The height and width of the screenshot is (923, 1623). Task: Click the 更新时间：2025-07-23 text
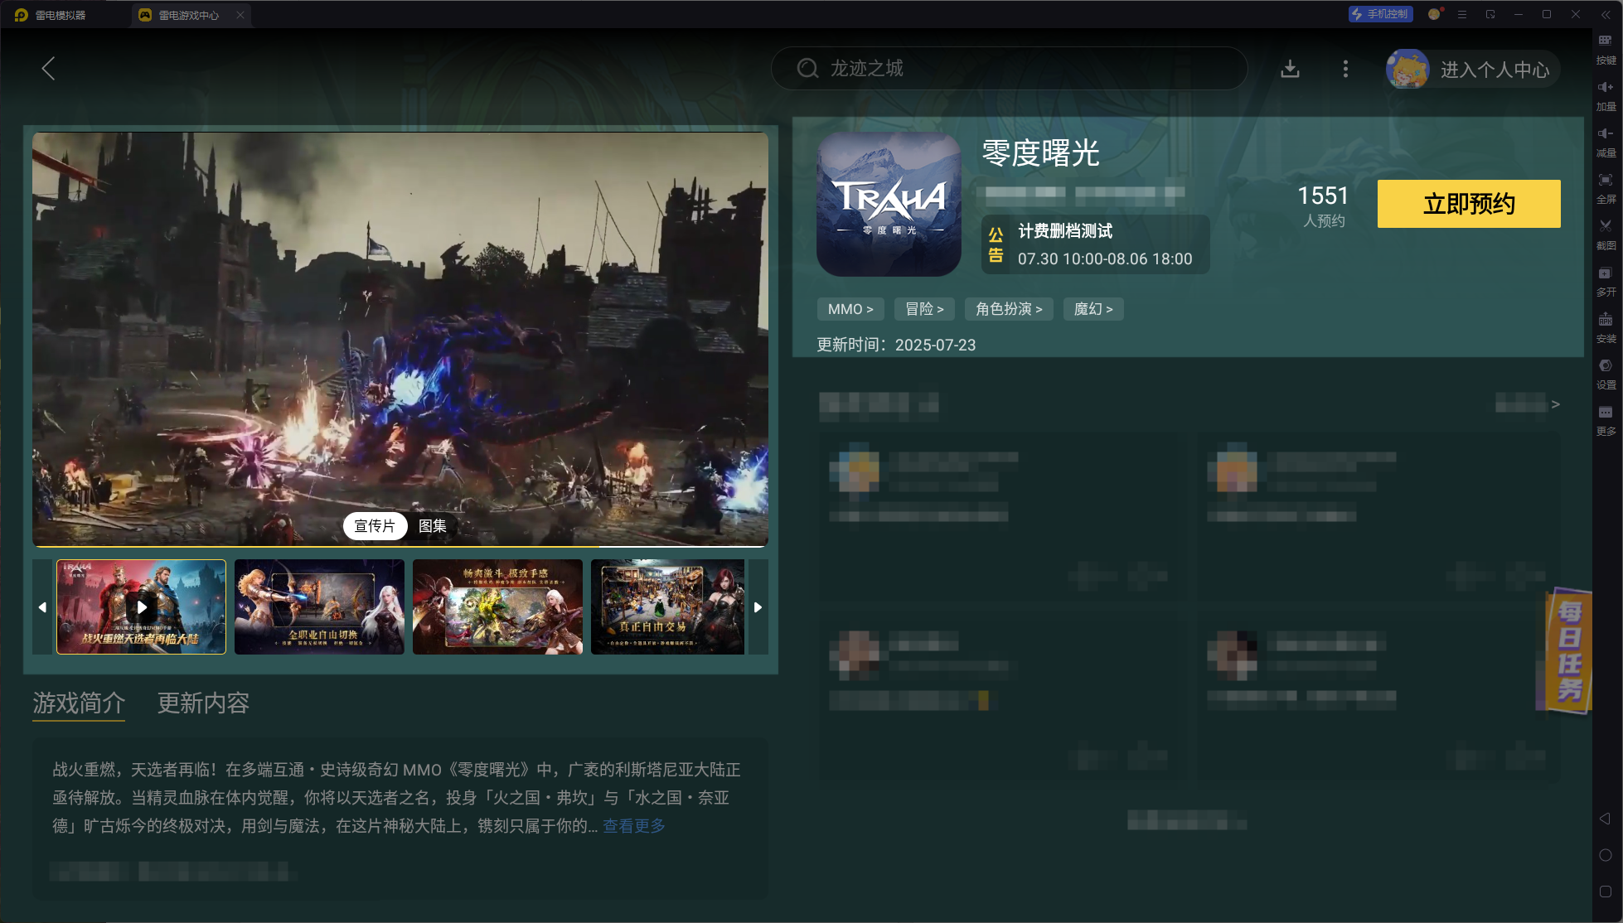coord(896,345)
